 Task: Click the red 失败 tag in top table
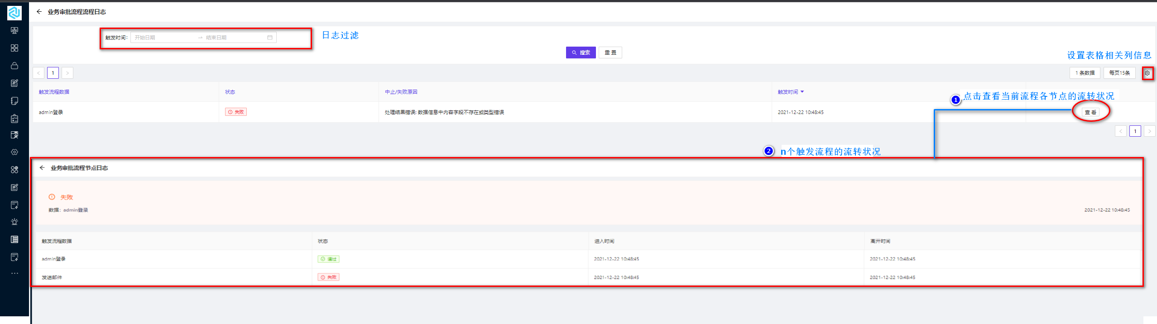pos(236,112)
